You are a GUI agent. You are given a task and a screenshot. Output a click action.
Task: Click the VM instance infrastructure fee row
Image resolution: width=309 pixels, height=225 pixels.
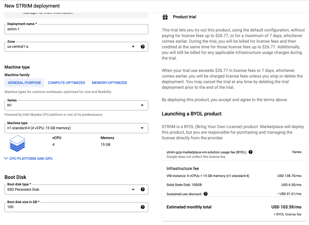coord(208,176)
